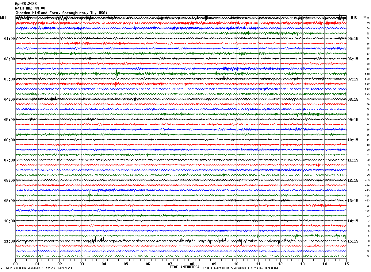Click the '07:15' UTC row label
The image size is (371, 272).
tap(353, 79)
